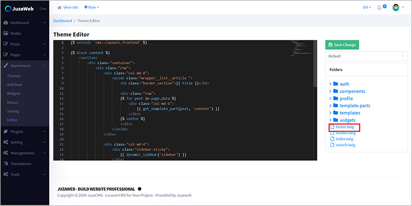Click the search.twig file icon

(x=332, y=145)
